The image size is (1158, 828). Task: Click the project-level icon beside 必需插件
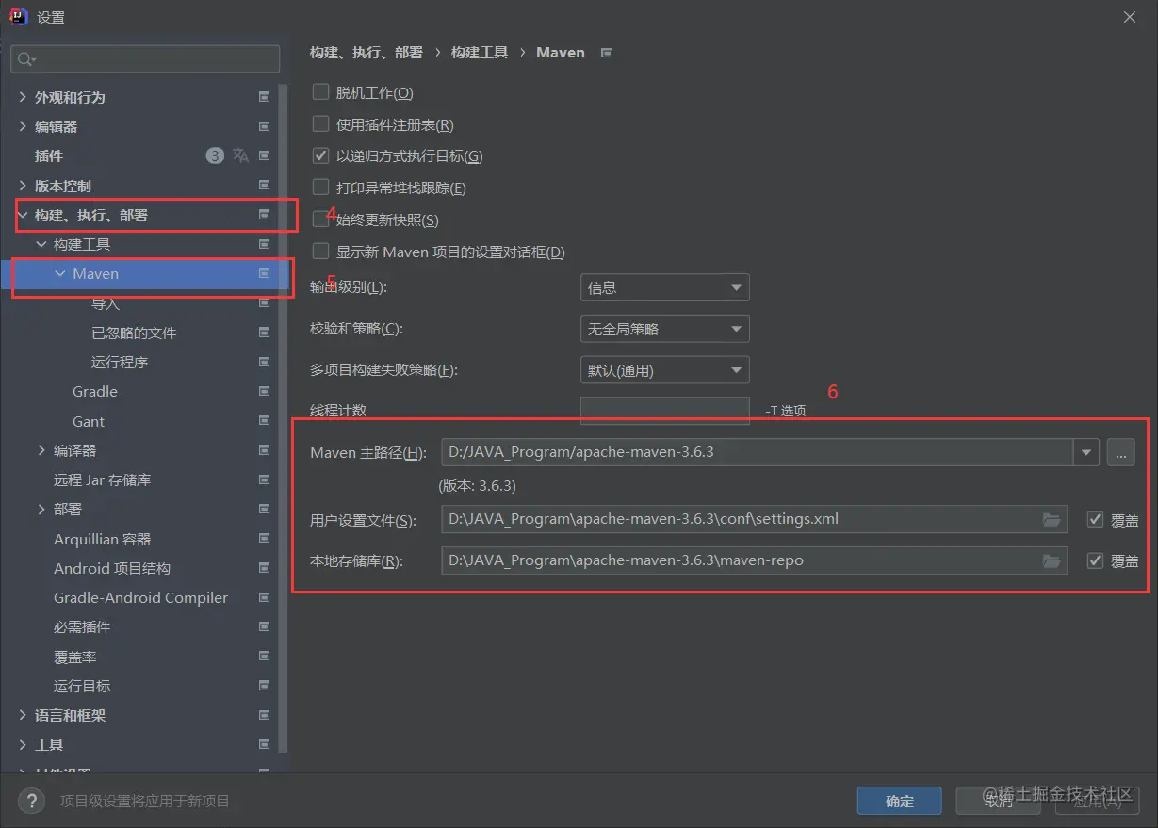click(x=265, y=626)
